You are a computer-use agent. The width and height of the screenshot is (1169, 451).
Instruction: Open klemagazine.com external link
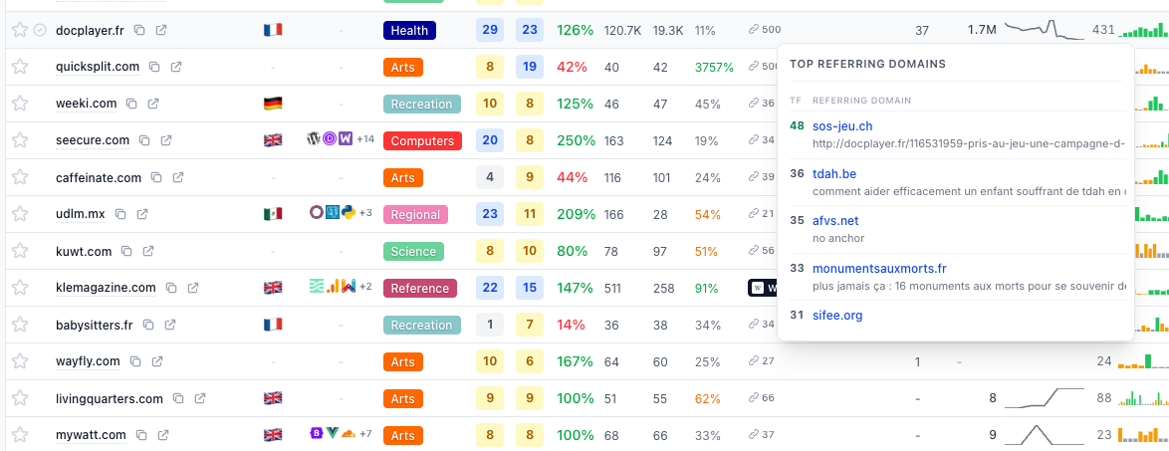[x=192, y=288]
